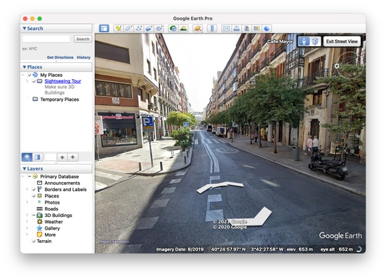
Task: Click the Exit Street View button
Action: click(x=342, y=41)
